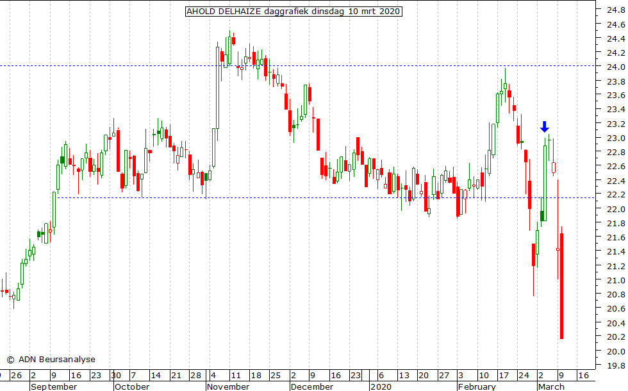Click the 24.6 price axis label
The image size is (628, 391).
tap(616, 24)
